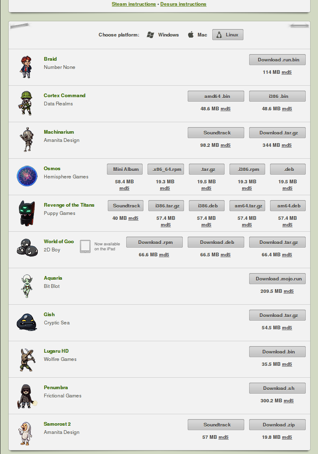This screenshot has width=318, height=454.
Task: Click the World of Goo balls icon
Action: pos(27,248)
